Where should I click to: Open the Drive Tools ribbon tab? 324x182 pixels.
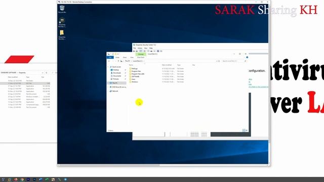tap(141, 57)
